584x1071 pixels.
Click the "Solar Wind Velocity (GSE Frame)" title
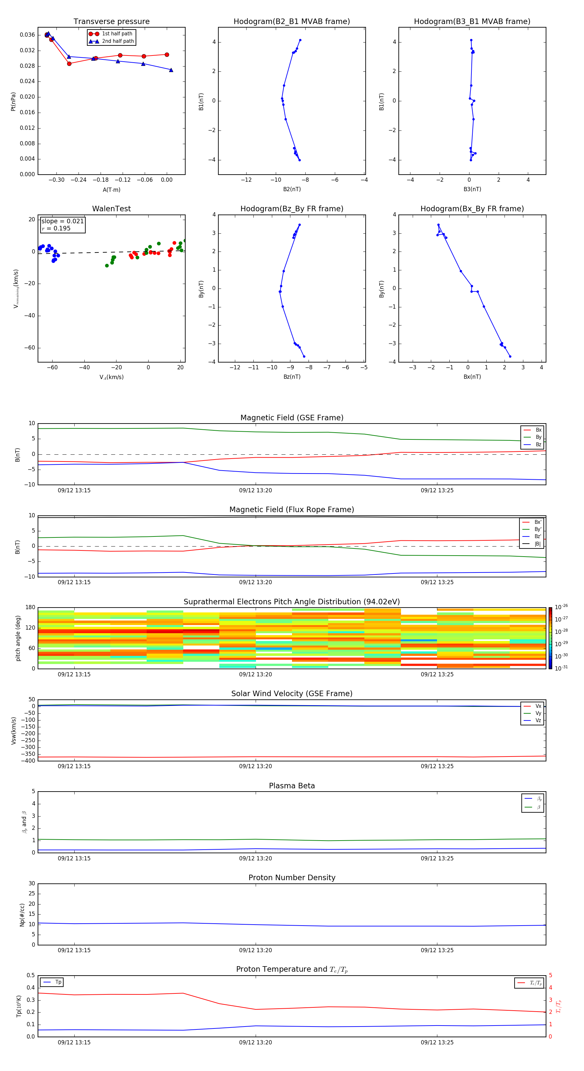click(x=292, y=694)
